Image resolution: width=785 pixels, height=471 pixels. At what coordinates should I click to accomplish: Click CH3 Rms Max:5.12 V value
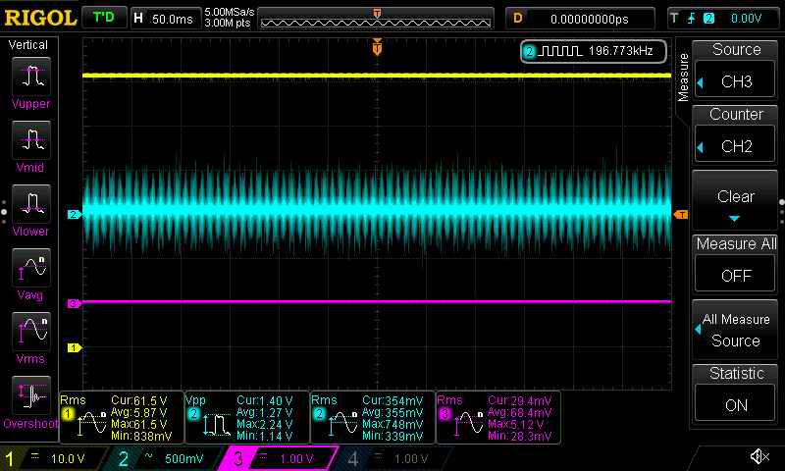(x=518, y=425)
